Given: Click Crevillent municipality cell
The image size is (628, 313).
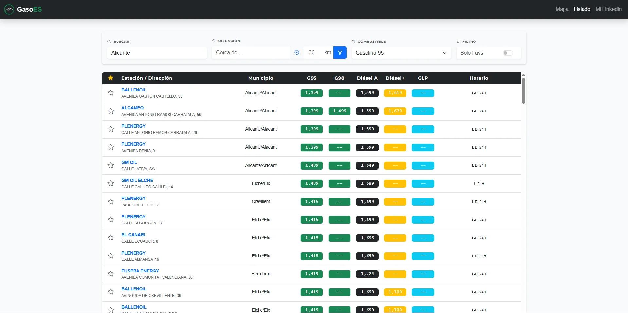Looking at the screenshot, I should [261, 202].
